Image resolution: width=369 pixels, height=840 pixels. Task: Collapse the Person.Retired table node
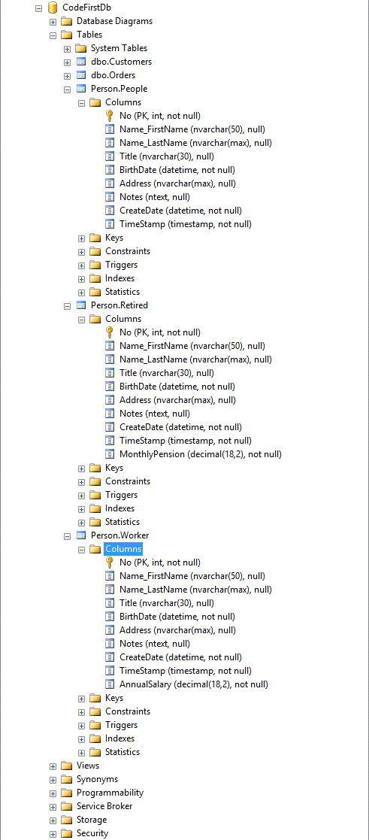[x=68, y=306]
